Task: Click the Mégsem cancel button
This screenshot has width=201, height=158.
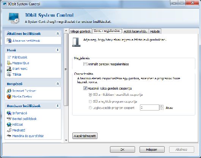Action: tap(152, 150)
